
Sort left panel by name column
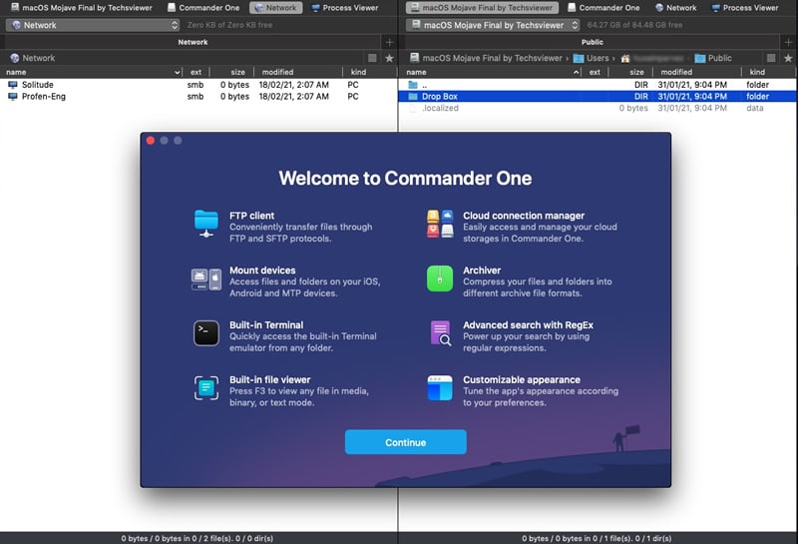pyautogui.click(x=90, y=73)
